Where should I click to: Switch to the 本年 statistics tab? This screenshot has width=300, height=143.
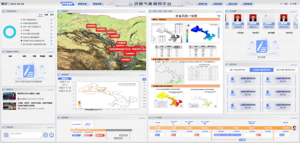pyautogui.click(x=52, y=15)
